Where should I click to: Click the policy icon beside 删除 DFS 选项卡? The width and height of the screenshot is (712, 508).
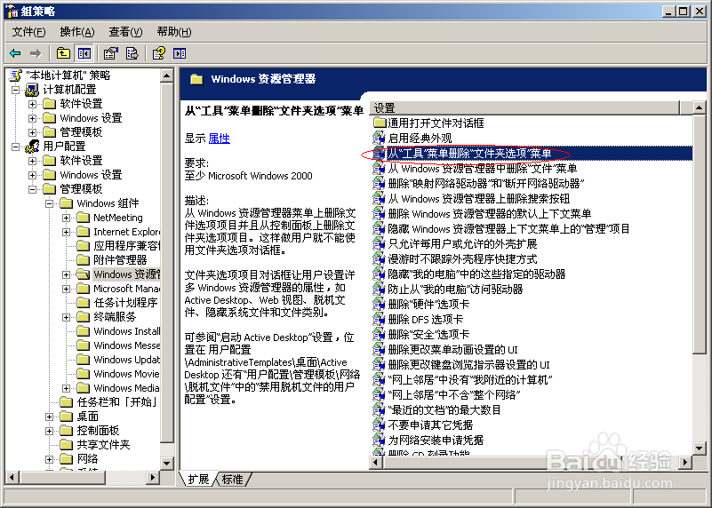tap(379, 319)
